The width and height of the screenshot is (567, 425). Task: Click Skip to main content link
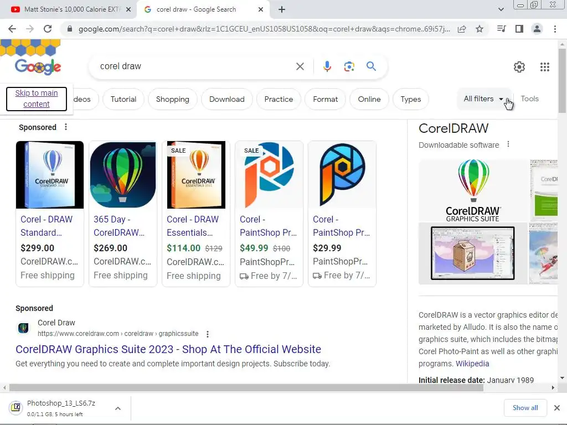tap(37, 99)
